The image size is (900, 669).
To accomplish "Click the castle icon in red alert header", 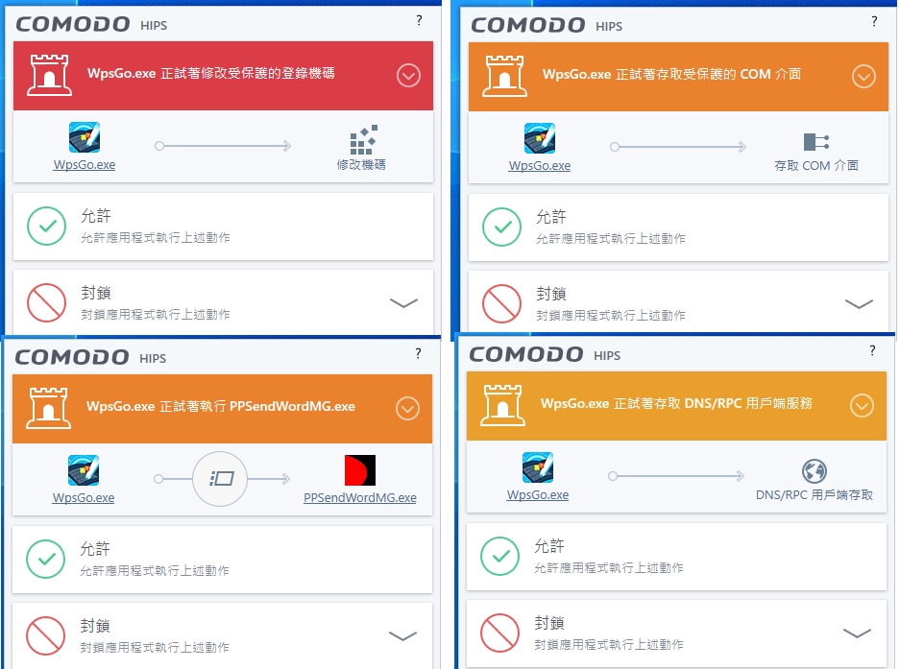I will pos(49,75).
